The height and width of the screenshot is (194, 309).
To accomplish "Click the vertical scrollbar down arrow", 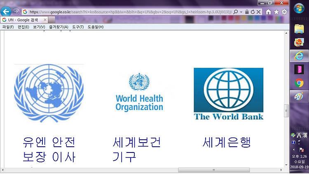I will 286,165.
